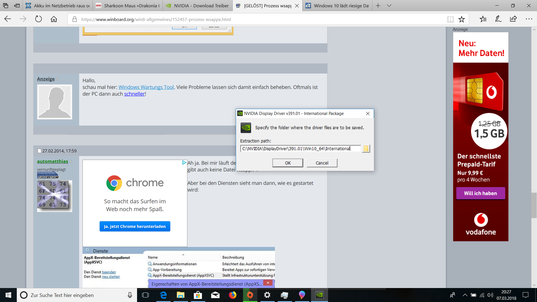The width and height of the screenshot is (537, 302).
Task: Open Firefox from the taskbar
Action: coord(232,295)
